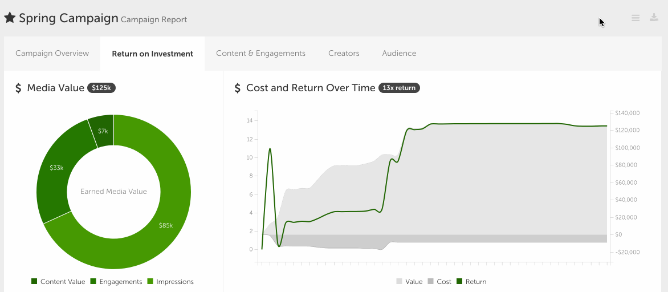Toggle the Return line legend entry
Image resolution: width=668 pixels, height=292 pixels.
tap(471, 282)
